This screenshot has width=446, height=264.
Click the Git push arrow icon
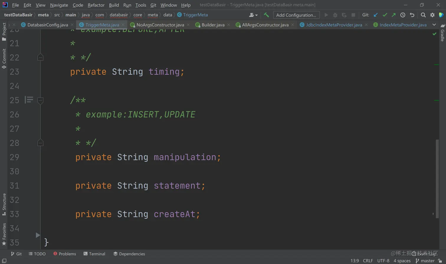tap(393, 15)
